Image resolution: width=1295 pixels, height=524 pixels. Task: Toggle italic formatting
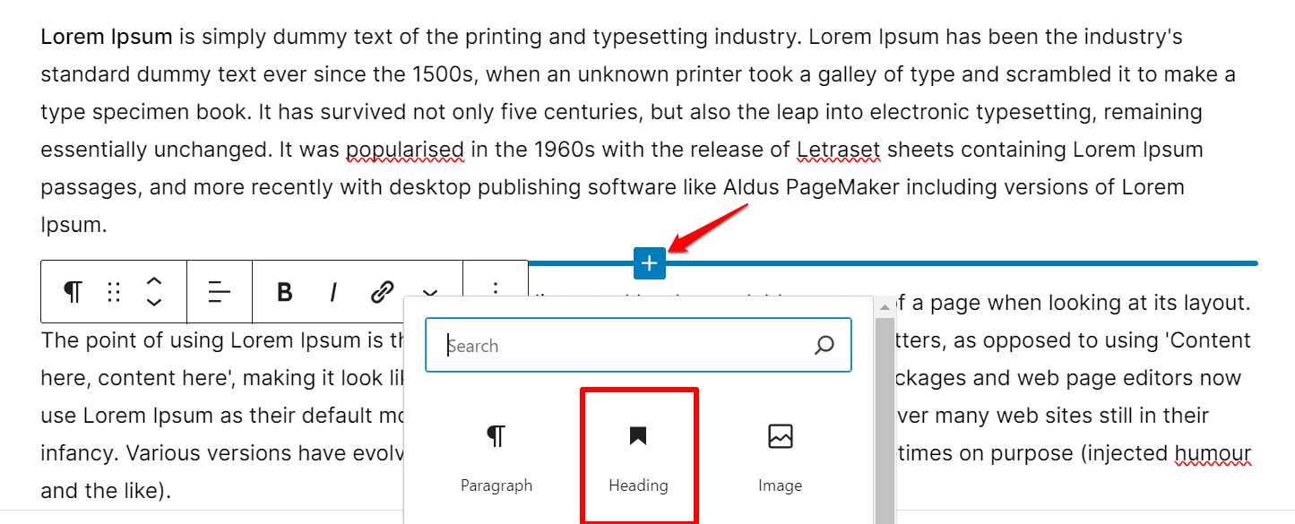pos(333,292)
